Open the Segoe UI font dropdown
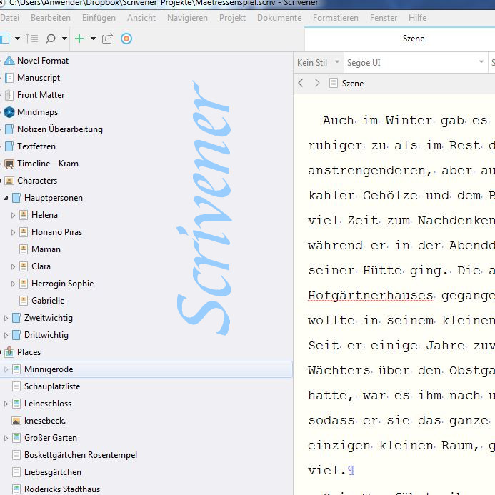 [416, 63]
